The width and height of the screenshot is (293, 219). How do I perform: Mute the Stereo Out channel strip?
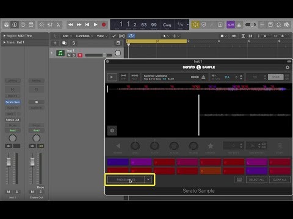[x=32, y=192]
